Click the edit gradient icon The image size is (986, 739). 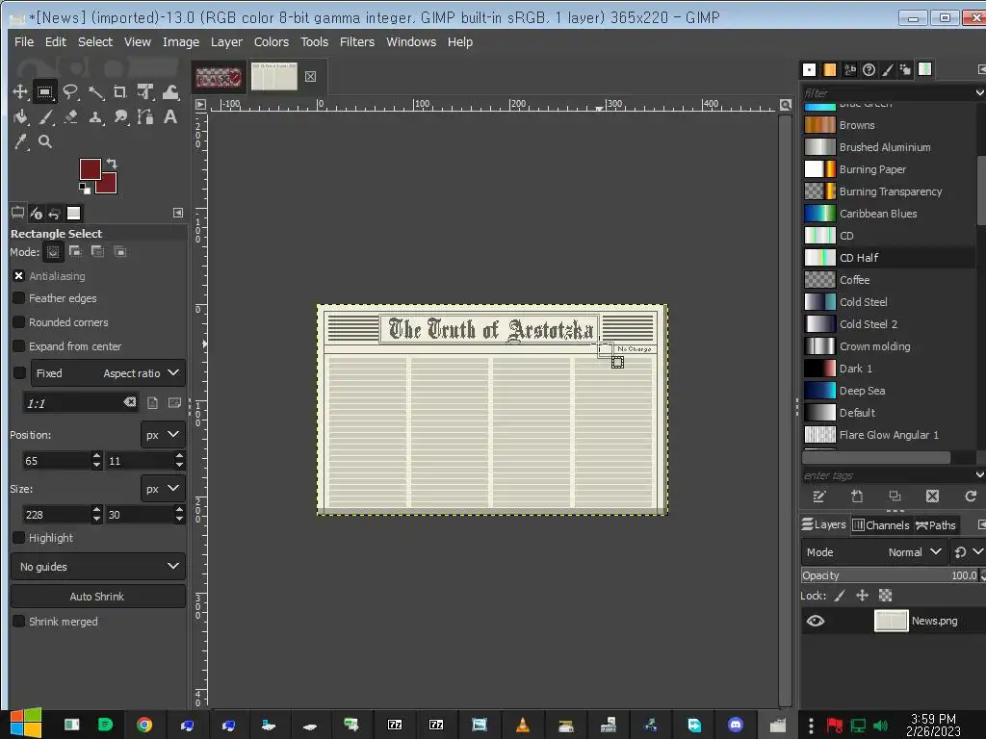click(818, 497)
